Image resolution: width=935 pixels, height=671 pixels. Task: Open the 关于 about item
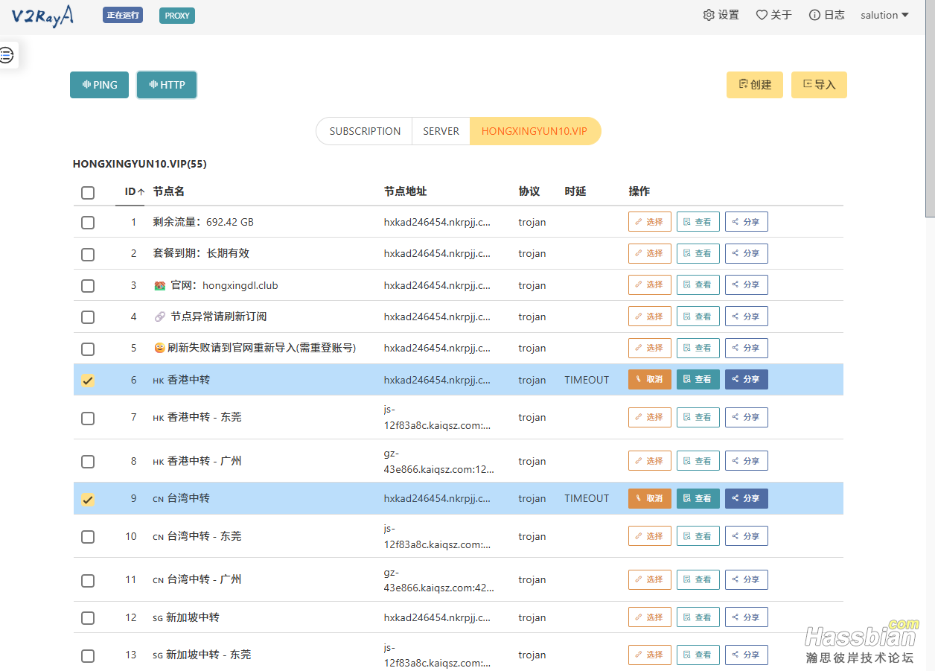(x=773, y=15)
